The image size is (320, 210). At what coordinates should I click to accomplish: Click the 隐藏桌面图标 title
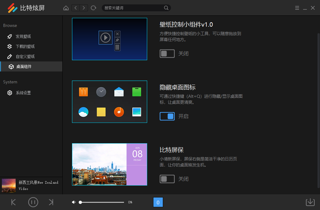pos(178,87)
